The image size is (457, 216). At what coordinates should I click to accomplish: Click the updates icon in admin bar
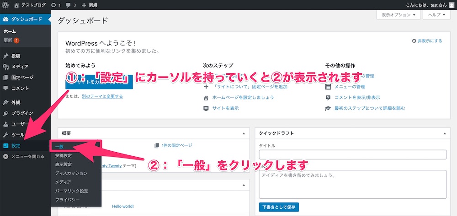tap(53, 5)
